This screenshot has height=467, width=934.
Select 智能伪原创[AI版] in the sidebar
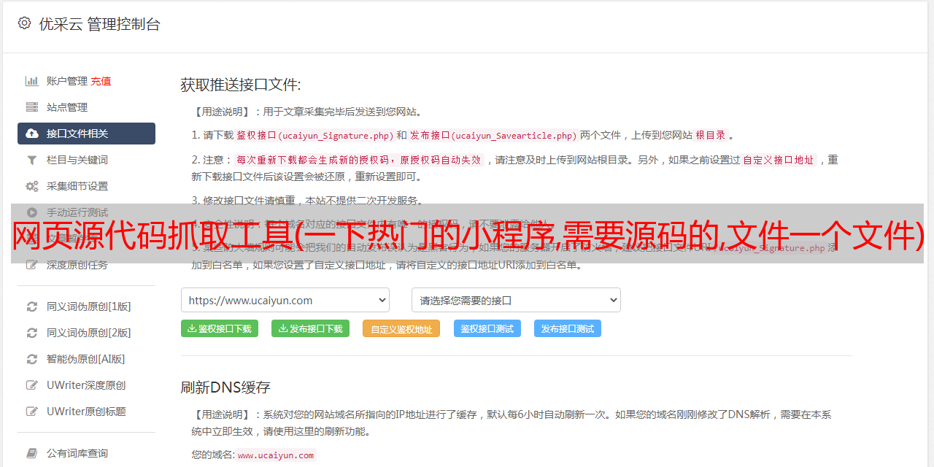(86, 359)
